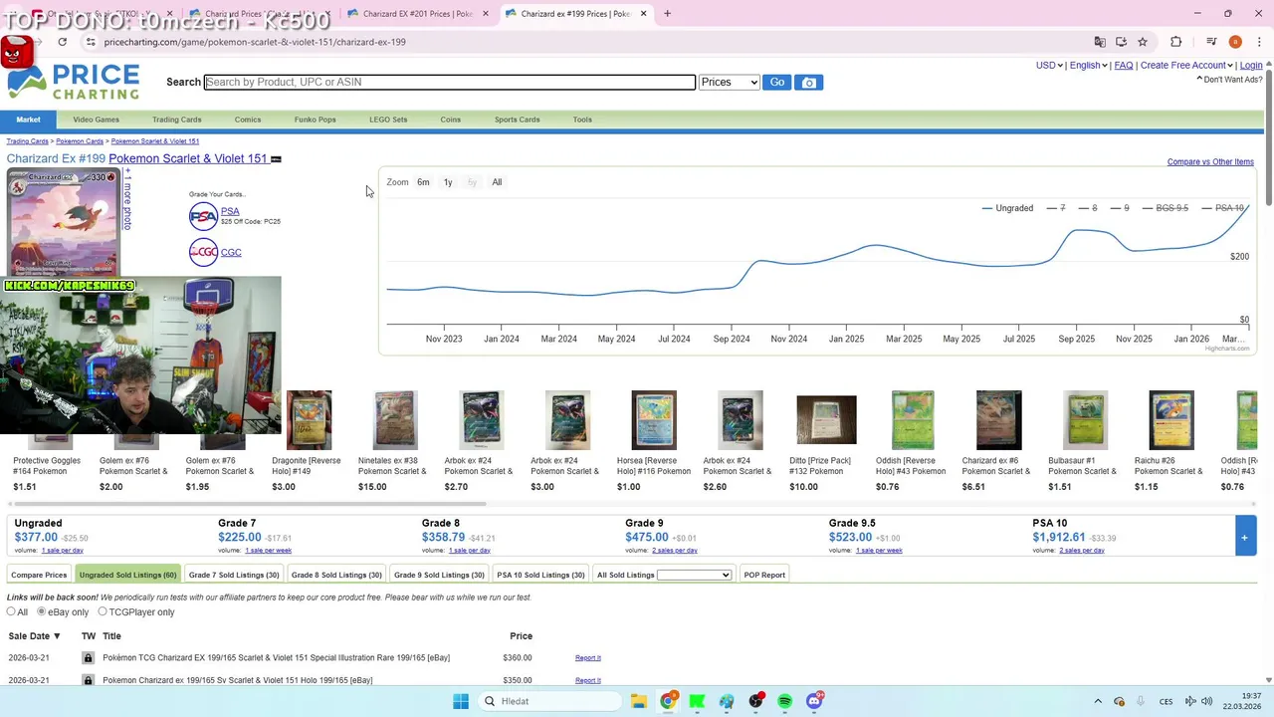1274x717 pixels.
Task: Select the eBay only radio button
Action: pyautogui.click(x=41, y=611)
